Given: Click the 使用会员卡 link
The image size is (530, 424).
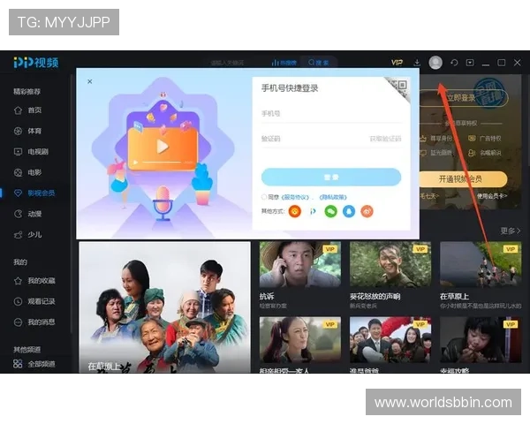Looking at the screenshot, I should [492, 196].
